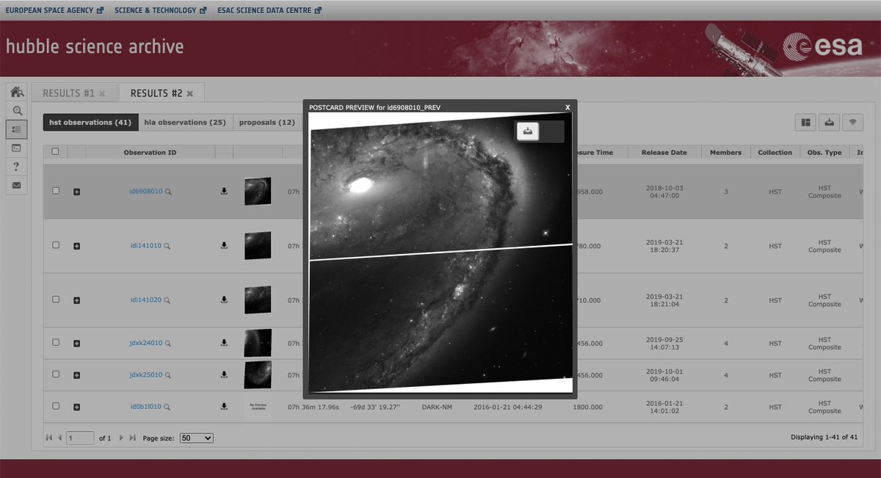Open the Home page from sidebar

click(16, 92)
